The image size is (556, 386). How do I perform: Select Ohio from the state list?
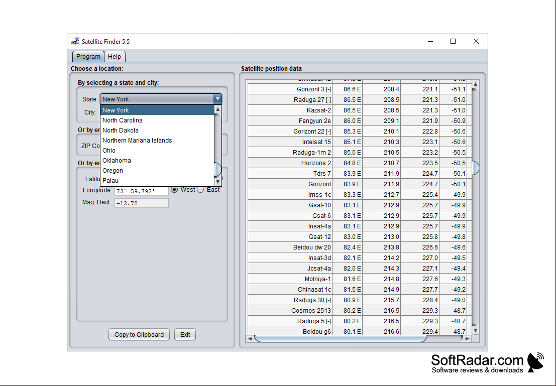[x=157, y=150]
